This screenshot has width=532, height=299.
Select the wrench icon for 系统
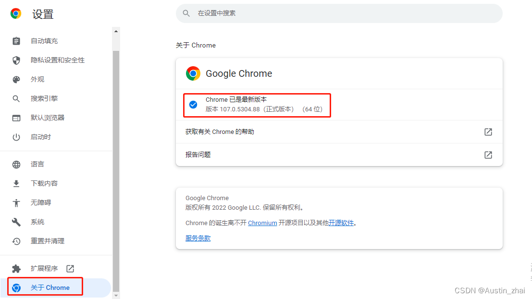(16, 222)
